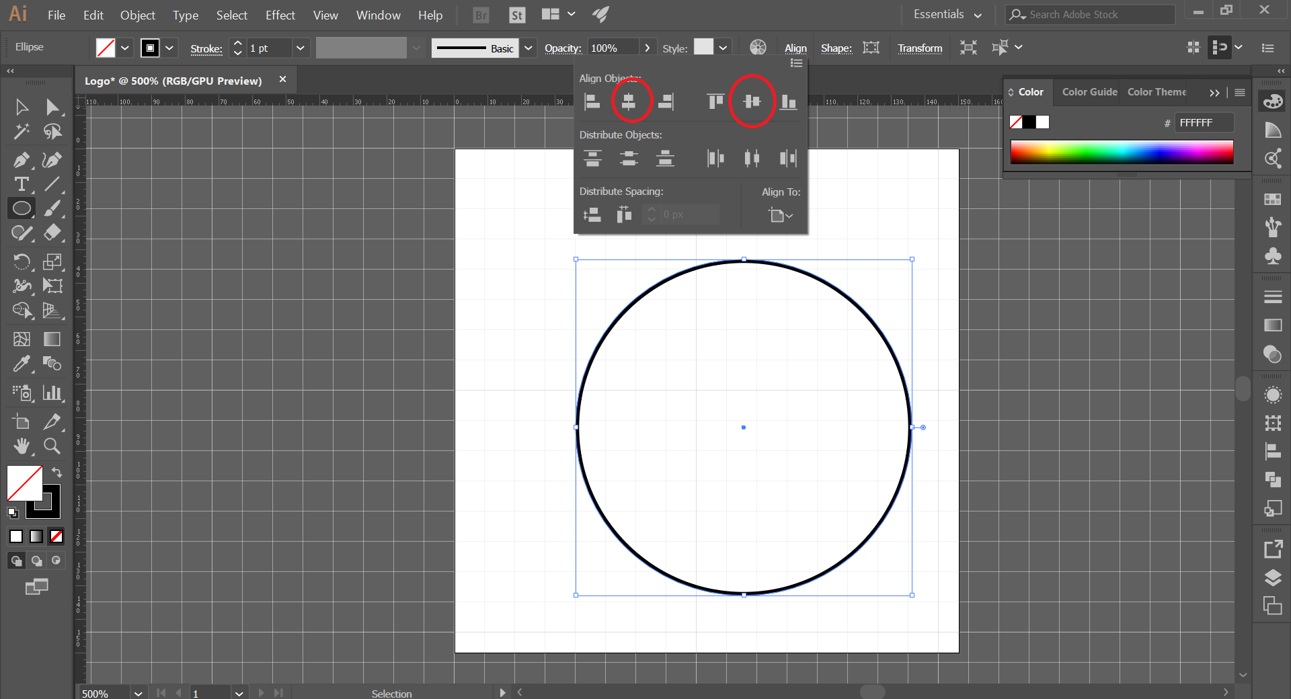The height and width of the screenshot is (699, 1291).
Task: Expand the graphic Style dropdown
Action: (723, 48)
